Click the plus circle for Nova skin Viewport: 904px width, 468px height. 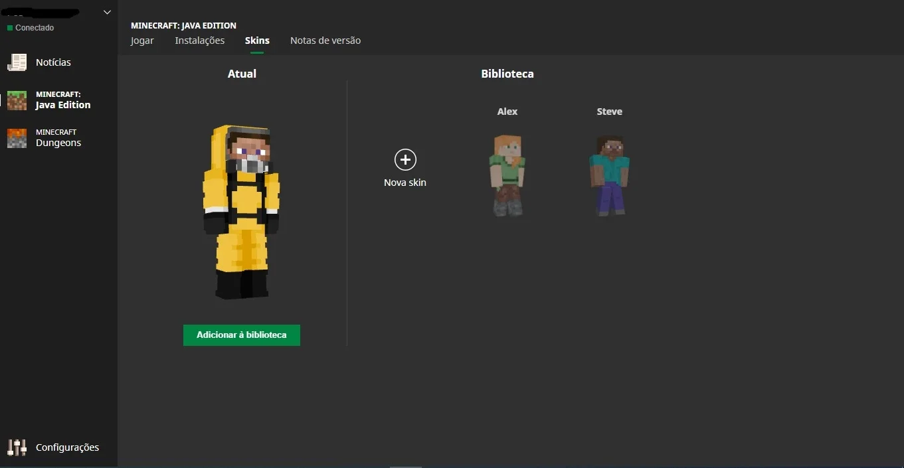[405, 160]
